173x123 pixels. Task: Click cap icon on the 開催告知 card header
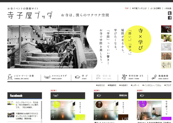(x=99, y=96)
